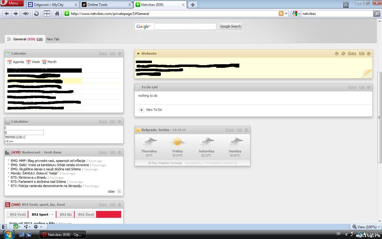The width and height of the screenshot is (382, 239).
Task: Open the View (100%) zoom dropdown
Action: [366, 227]
